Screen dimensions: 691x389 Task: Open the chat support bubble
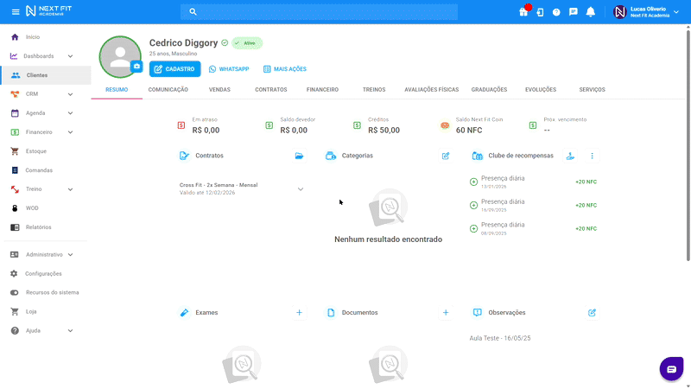(x=671, y=369)
